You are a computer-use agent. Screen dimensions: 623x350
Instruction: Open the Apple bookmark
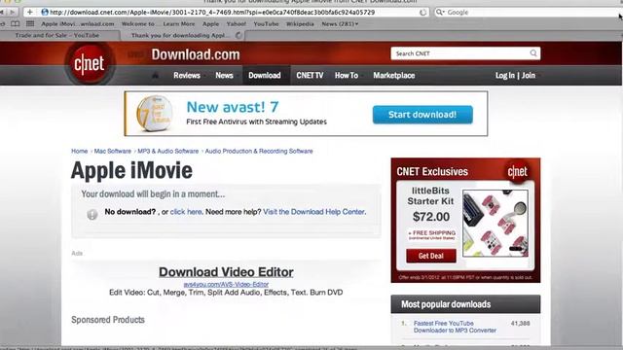pos(210,23)
